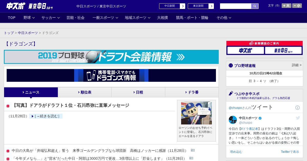
Task: Decrease text size with −小 button
Action: (x=297, y=6)
